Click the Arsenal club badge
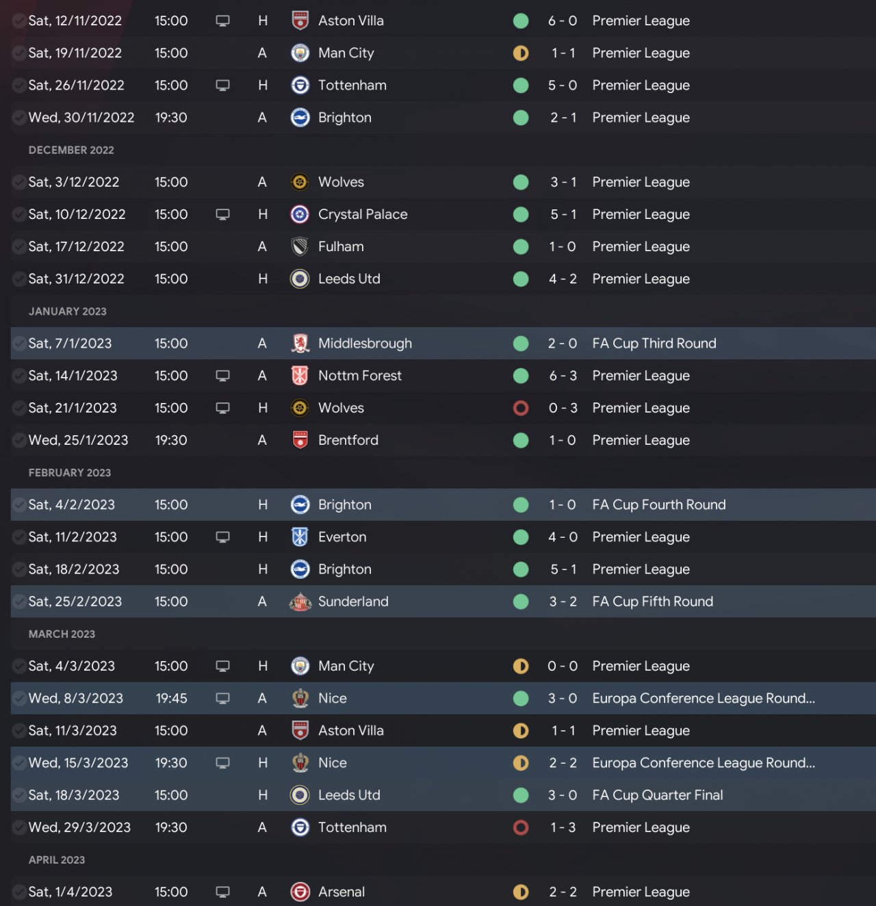This screenshot has height=906, width=876. [300, 892]
